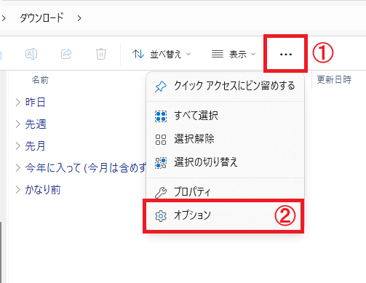366x283 pixels.
Task: Click the up-down arrows sort icon
Action: coord(138,54)
